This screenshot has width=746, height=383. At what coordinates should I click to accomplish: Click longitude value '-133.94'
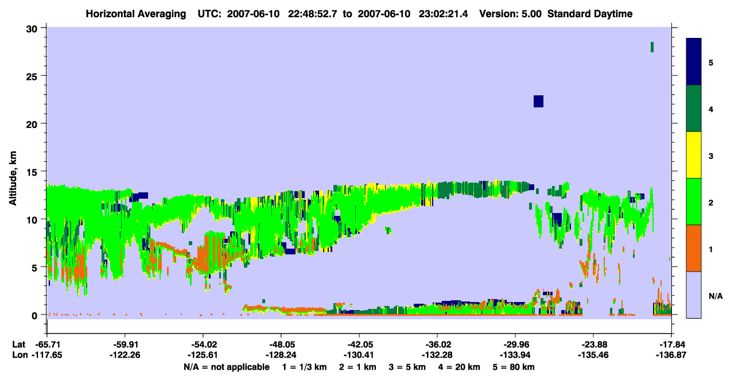515,355
